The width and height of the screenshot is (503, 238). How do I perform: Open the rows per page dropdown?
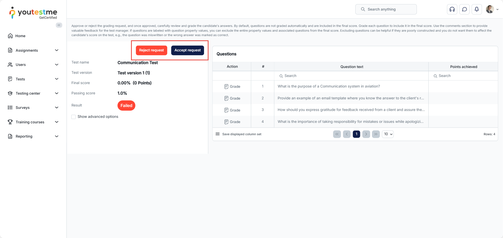tap(388, 134)
